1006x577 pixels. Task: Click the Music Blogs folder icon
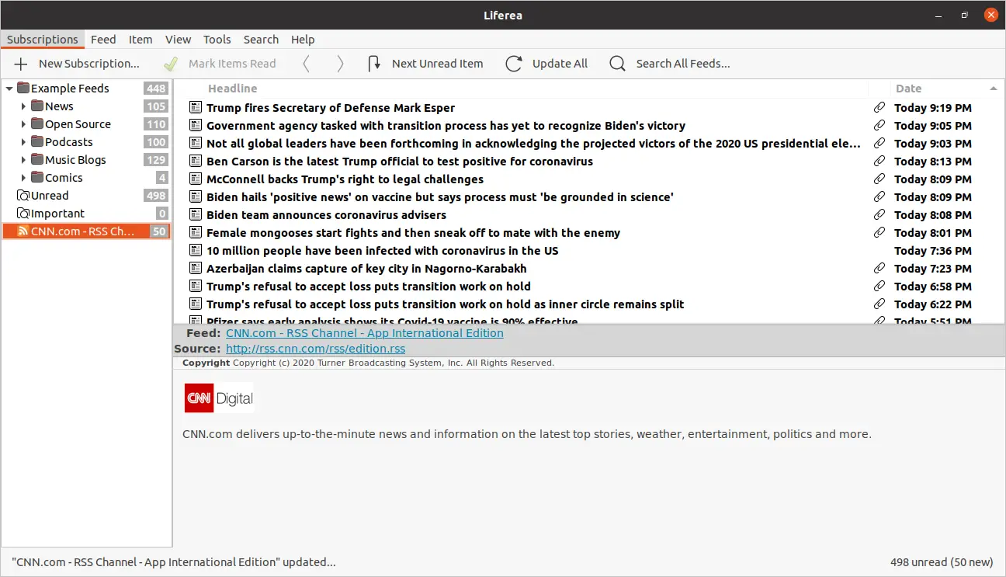point(37,159)
